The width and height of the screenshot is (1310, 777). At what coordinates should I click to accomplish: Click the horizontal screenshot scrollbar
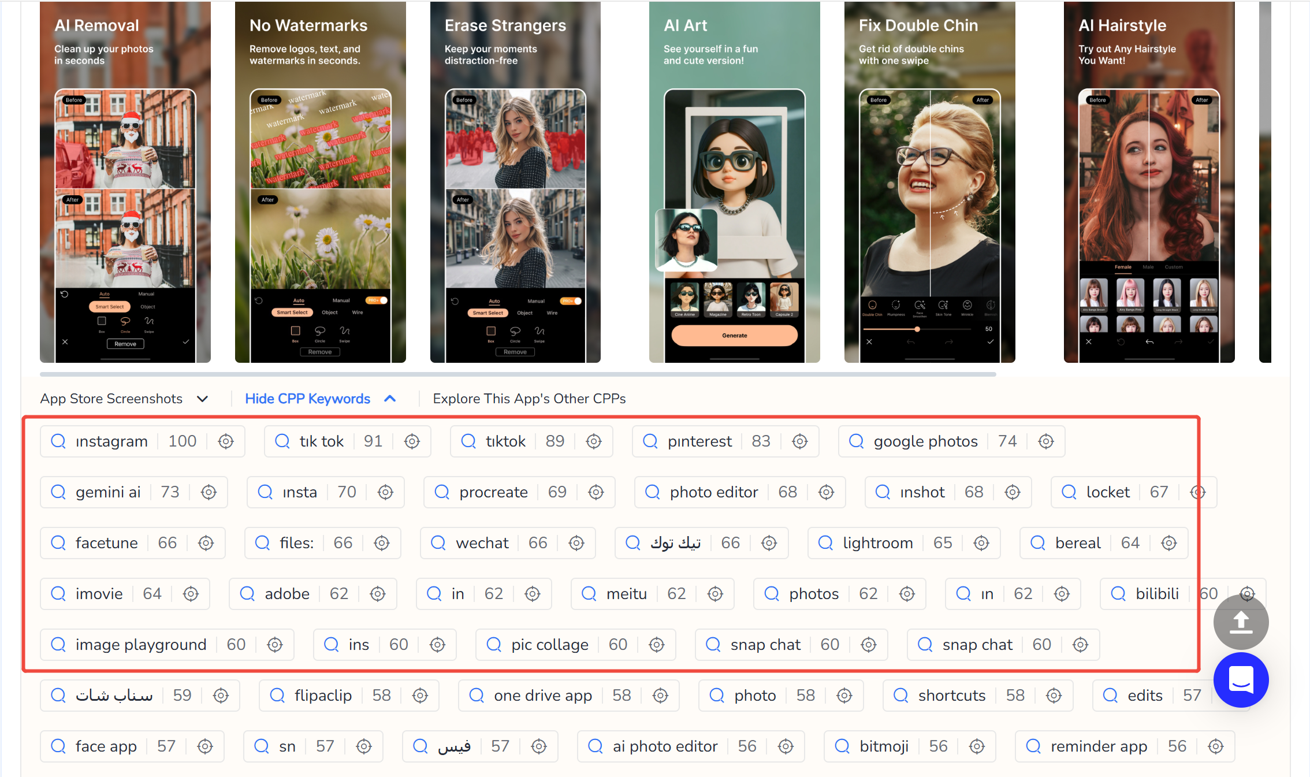pos(518,374)
